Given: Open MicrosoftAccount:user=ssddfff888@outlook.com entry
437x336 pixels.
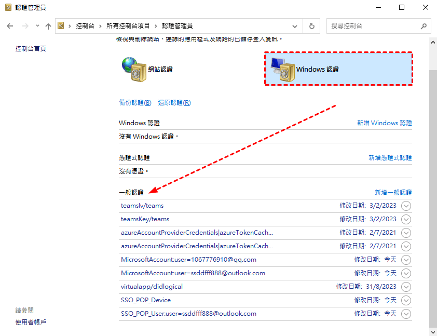Looking at the screenshot, I should click(x=193, y=273).
